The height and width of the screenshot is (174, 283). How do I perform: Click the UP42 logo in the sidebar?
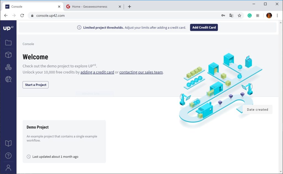[8, 28]
